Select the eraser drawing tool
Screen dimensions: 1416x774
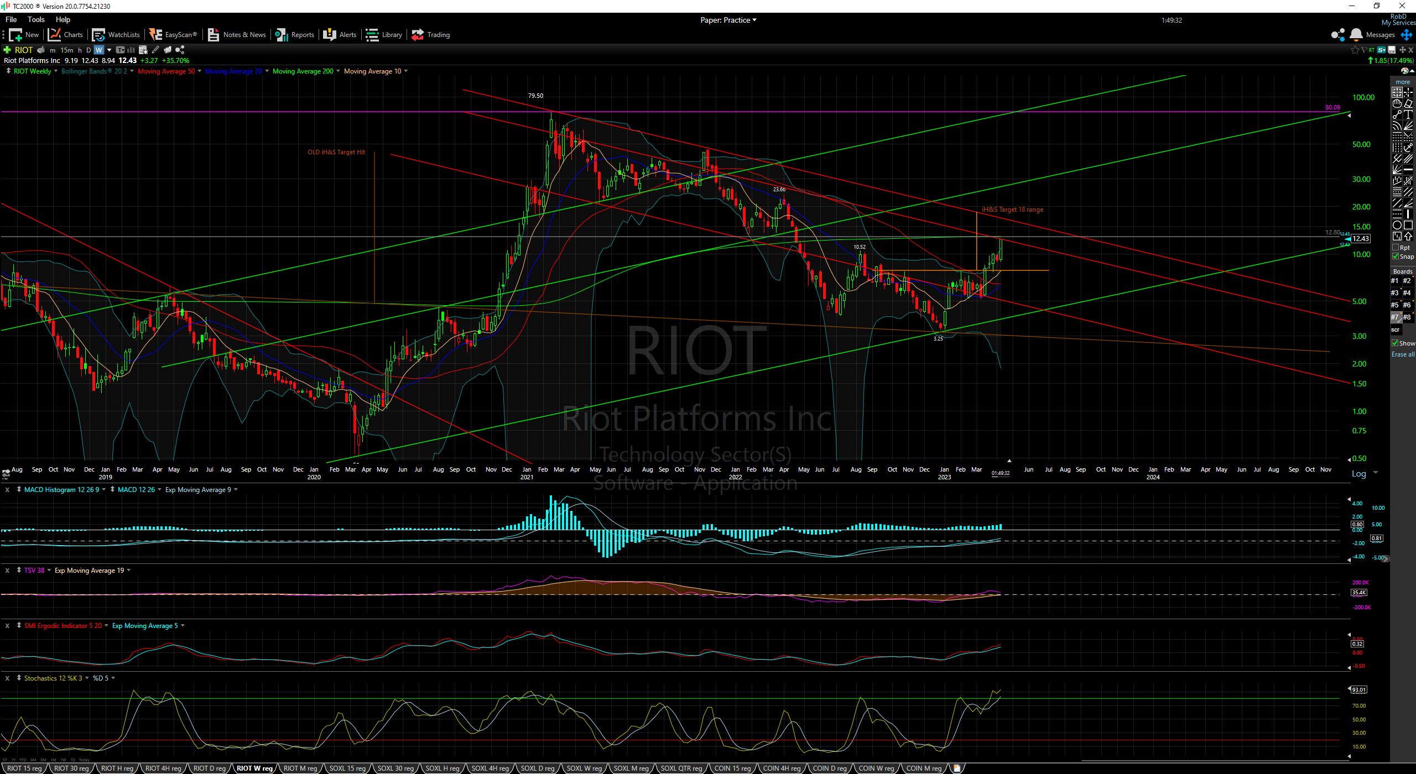(x=1408, y=103)
